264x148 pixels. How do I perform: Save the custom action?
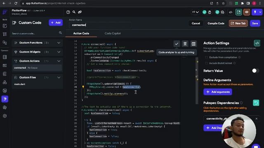(255, 23)
